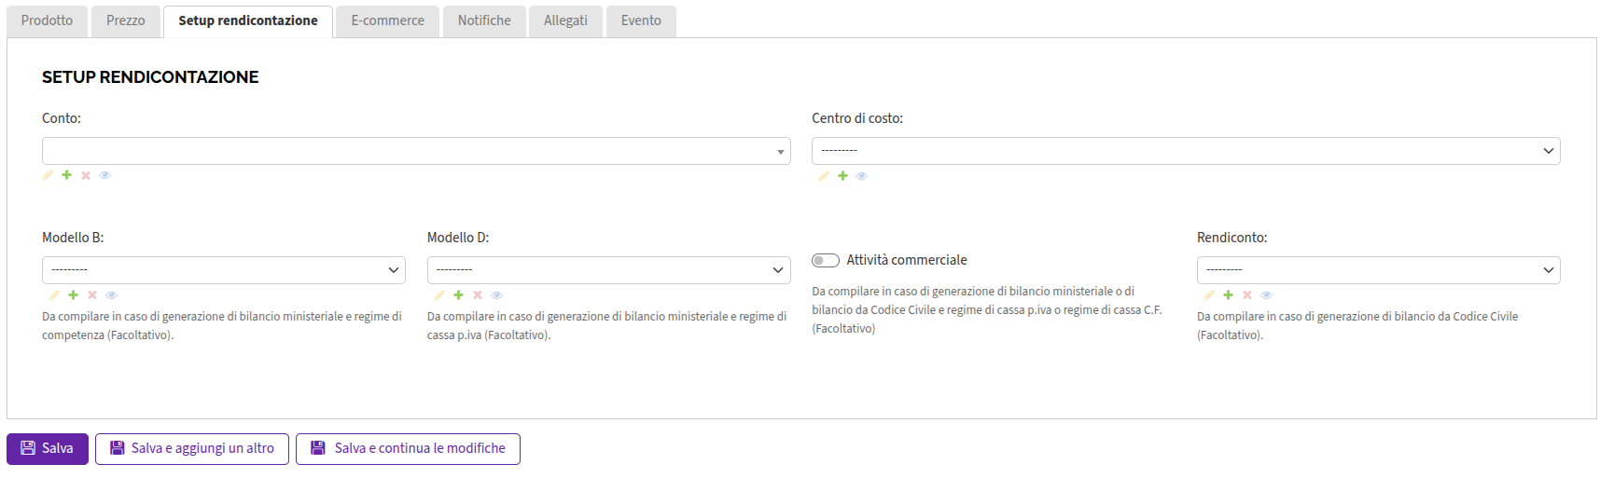This screenshot has width=1614, height=478.
Task: Open the Prezzo tab
Action: [126, 21]
